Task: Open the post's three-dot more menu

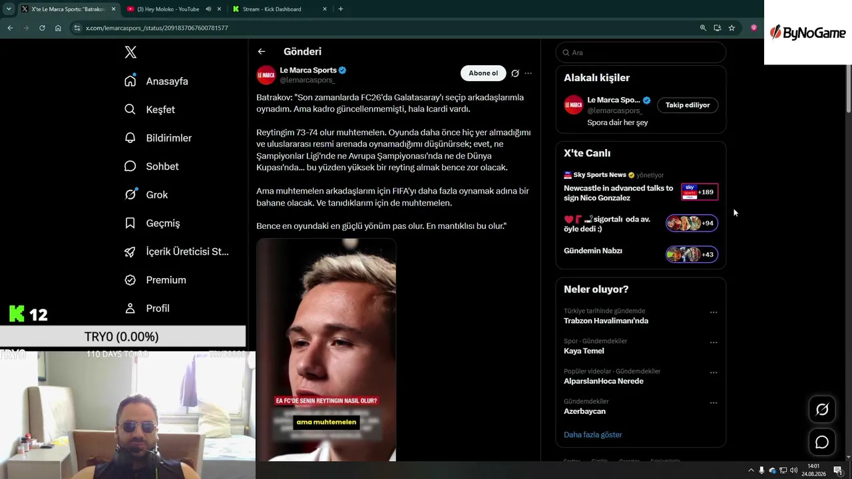Action: (529, 73)
